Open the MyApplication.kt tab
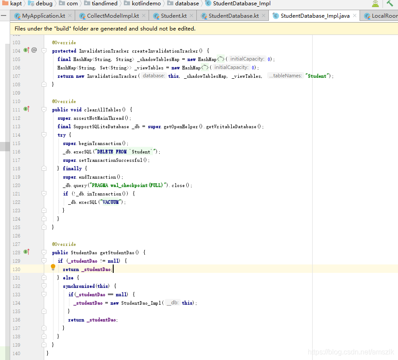 click(x=43, y=16)
